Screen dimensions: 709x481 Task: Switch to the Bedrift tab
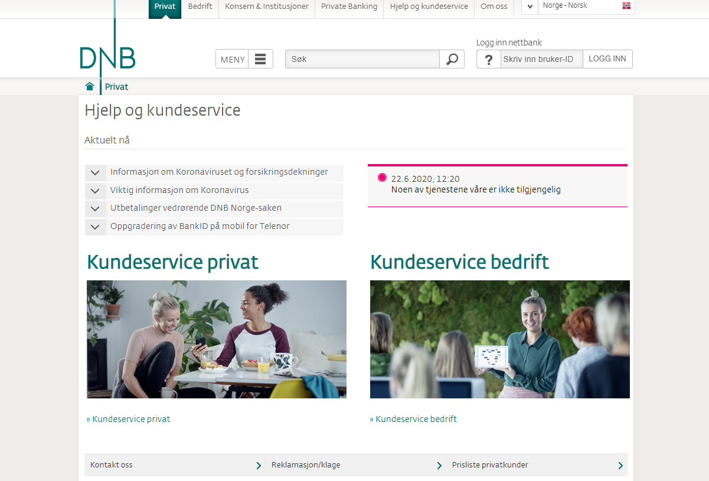click(200, 6)
